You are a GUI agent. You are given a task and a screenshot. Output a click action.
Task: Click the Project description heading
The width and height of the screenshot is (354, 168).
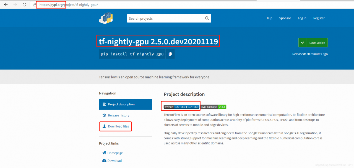[184, 94]
